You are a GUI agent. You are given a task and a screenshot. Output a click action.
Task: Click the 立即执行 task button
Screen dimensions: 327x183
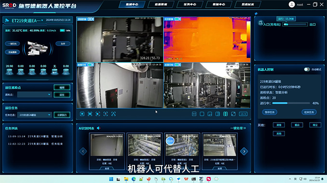point(62,115)
